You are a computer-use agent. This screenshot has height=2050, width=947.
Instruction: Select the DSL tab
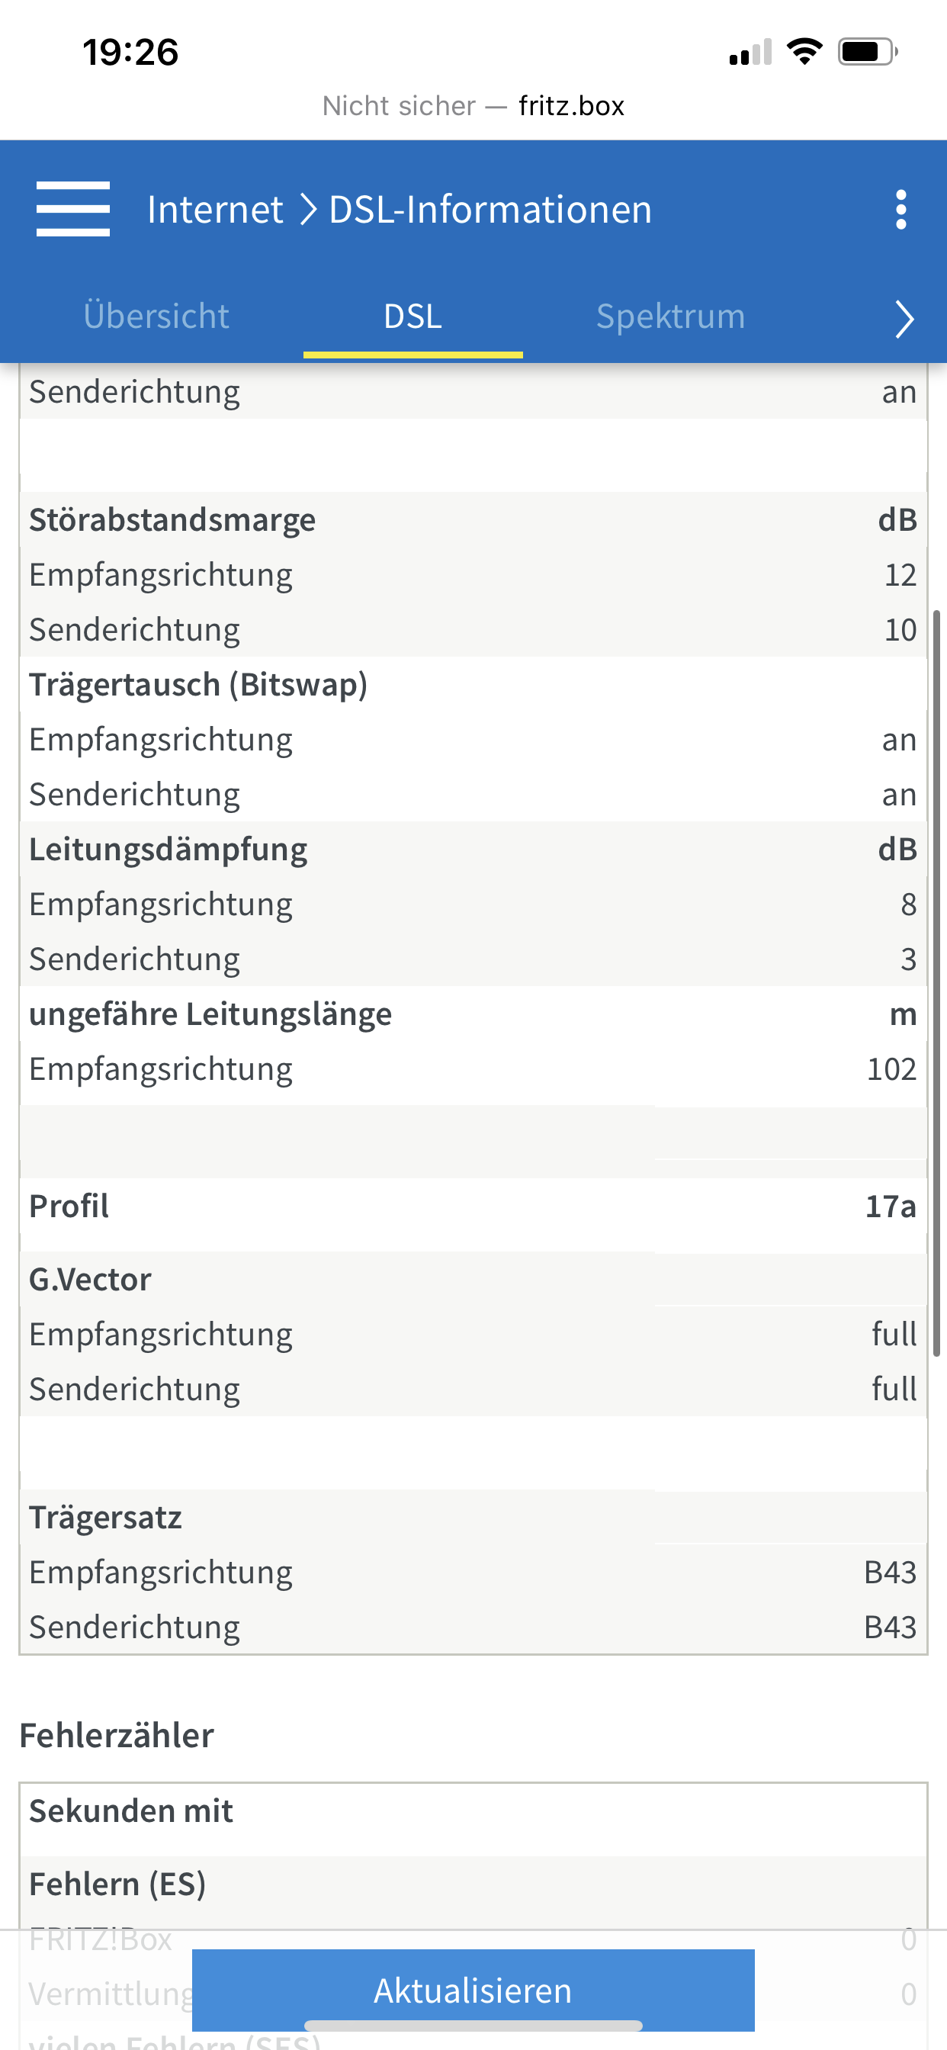(413, 316)
